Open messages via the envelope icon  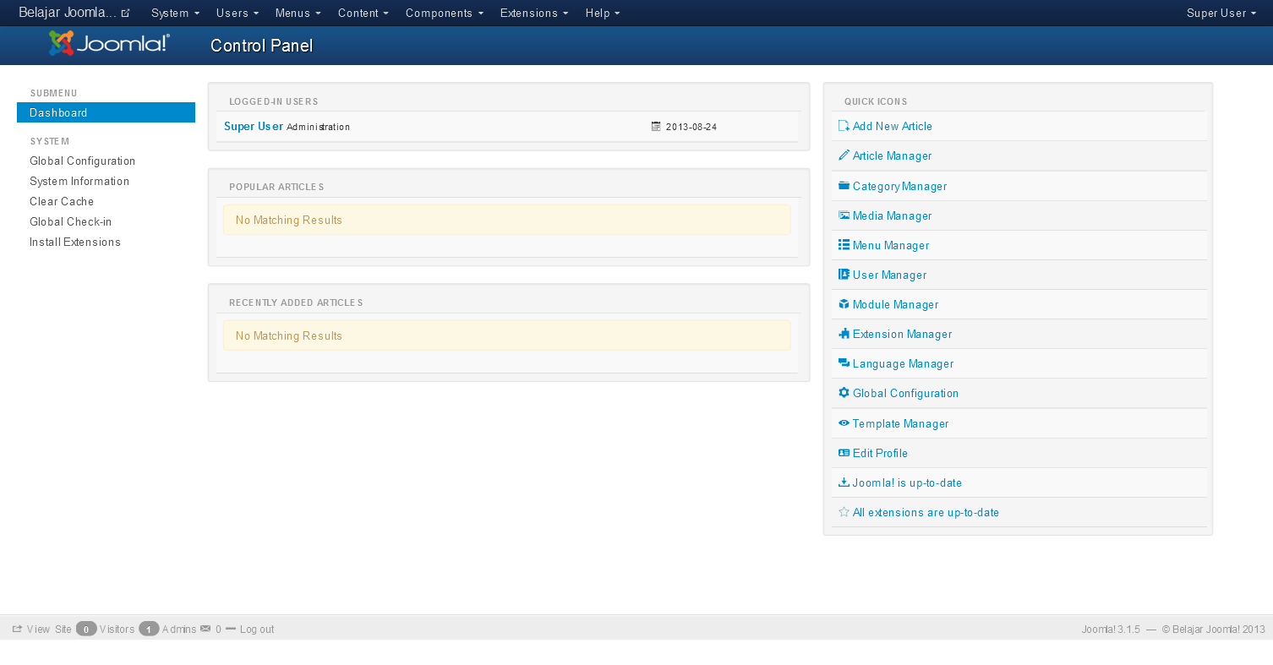coord(205,629)
